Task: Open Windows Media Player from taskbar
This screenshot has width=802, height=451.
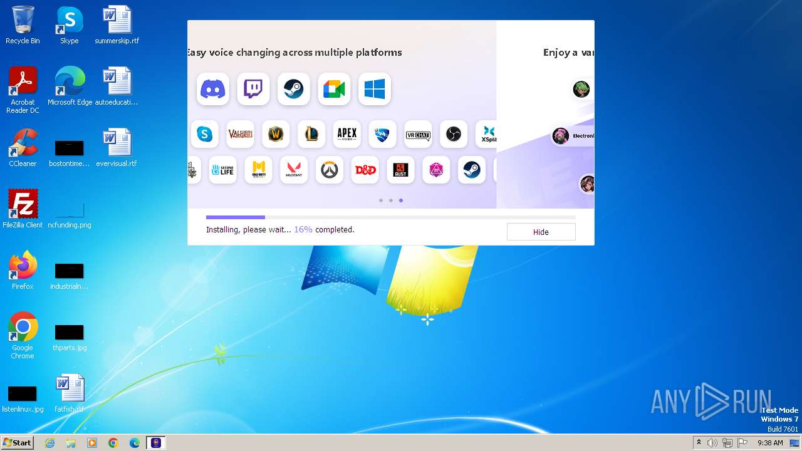Action: [92, 443]
